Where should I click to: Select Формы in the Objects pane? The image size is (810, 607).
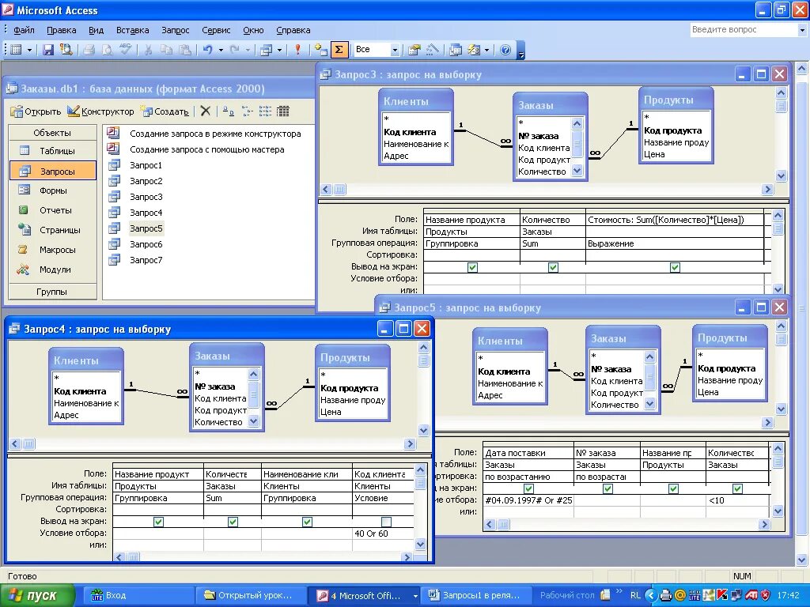click(x=53, y=190)
